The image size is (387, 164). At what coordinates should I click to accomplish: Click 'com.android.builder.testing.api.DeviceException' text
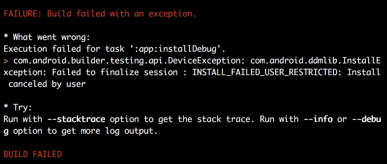coord(127,61)
